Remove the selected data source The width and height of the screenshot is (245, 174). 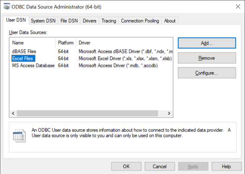207,58
